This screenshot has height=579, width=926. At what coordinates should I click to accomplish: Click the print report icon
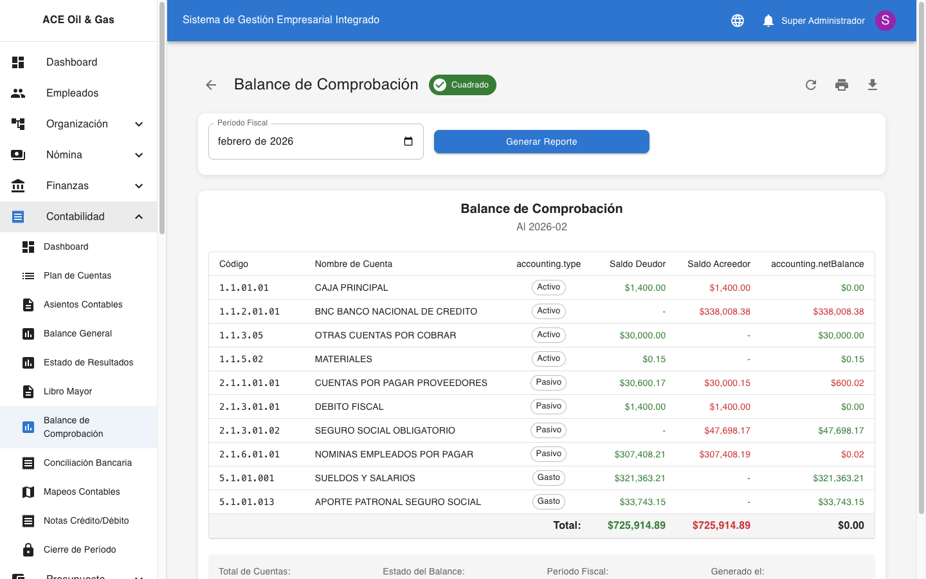tap(842, 85)
